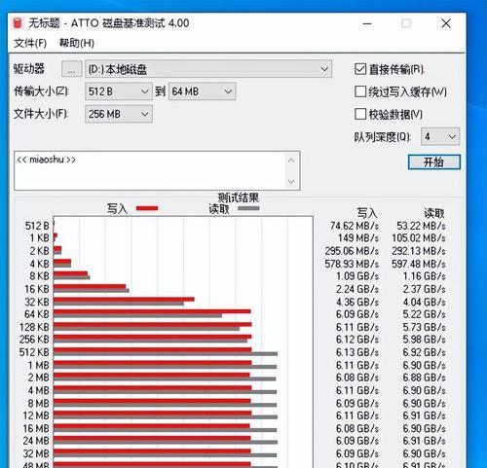
Task: Close the ATTO benchmark window
Action: click(446, 23)
